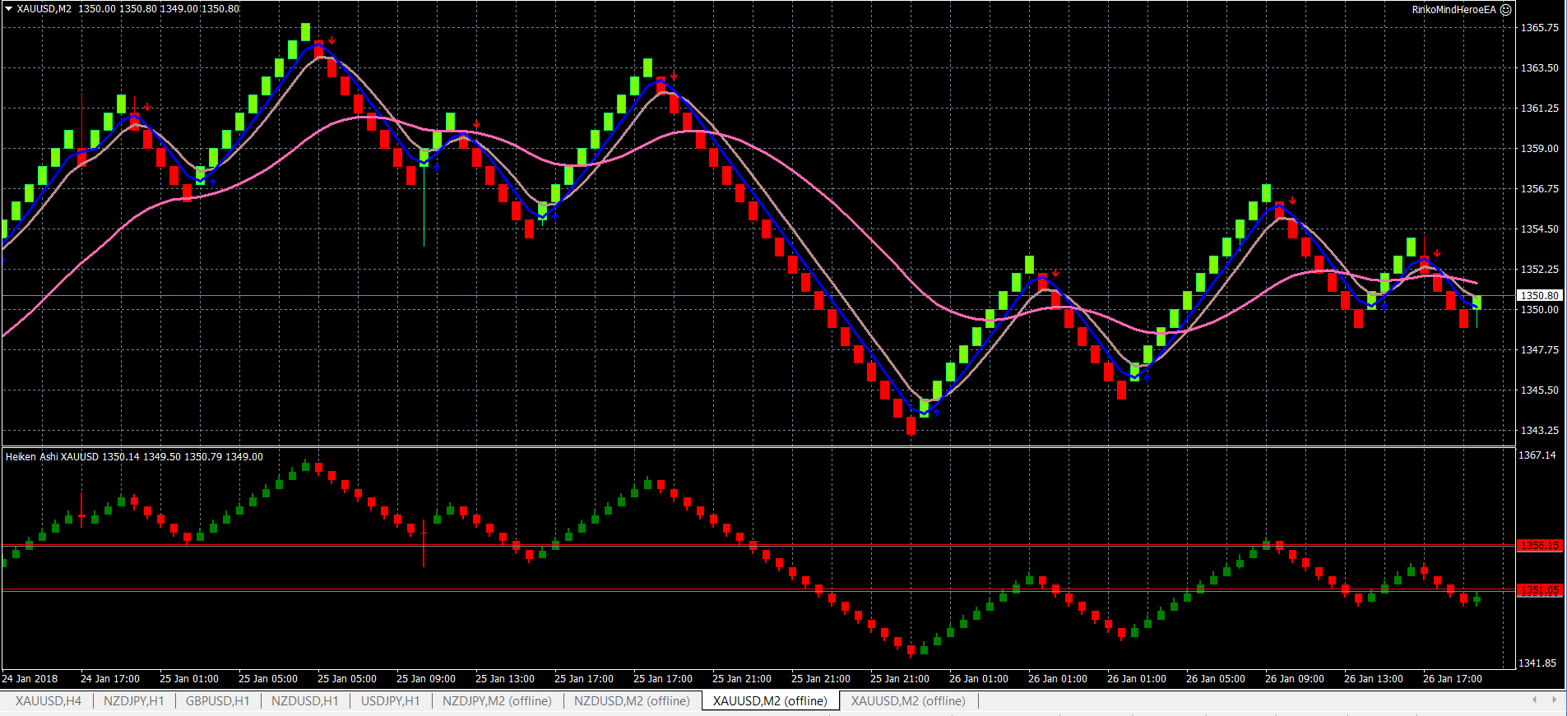The image size is (1567, 716).
Task: Click the chart tab scroll-left arrow
Action: coord(1534,700)
